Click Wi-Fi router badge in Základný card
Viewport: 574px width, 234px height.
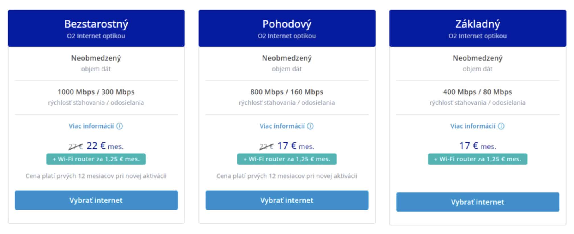[477, 159]
